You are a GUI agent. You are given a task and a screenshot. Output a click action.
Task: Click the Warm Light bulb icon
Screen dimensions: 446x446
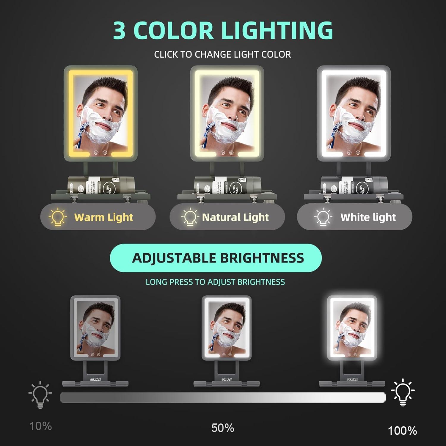[x=58, y=217]
